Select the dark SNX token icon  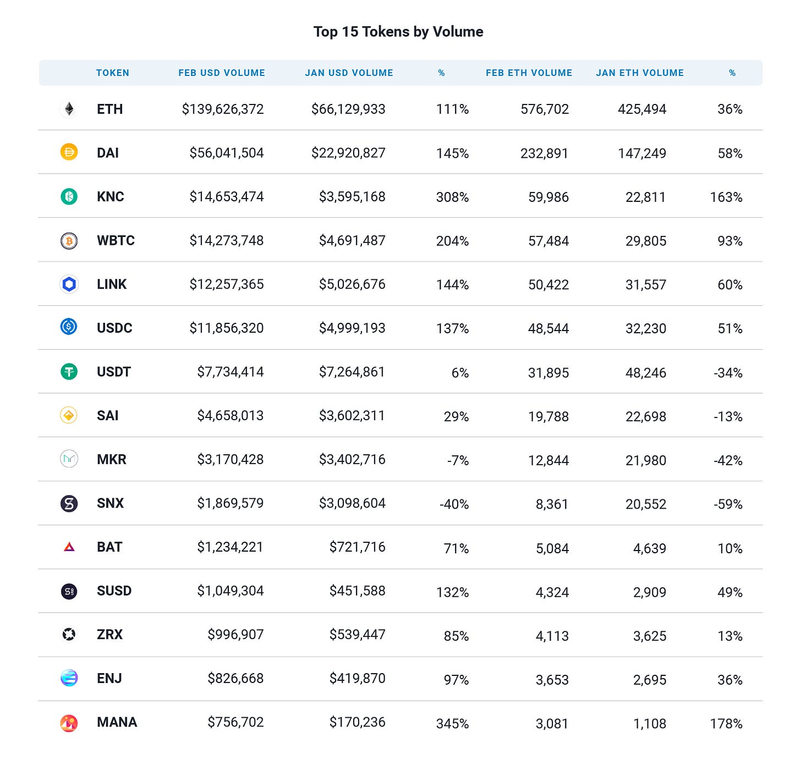69,503
